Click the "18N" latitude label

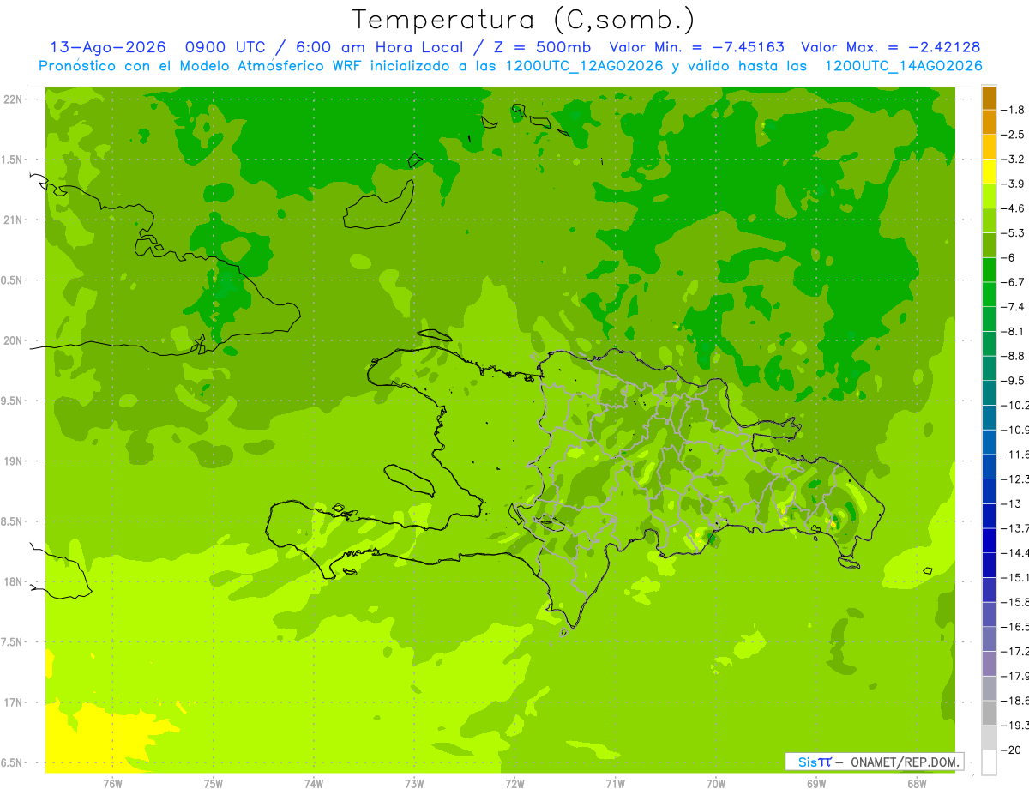coord(14,581)
